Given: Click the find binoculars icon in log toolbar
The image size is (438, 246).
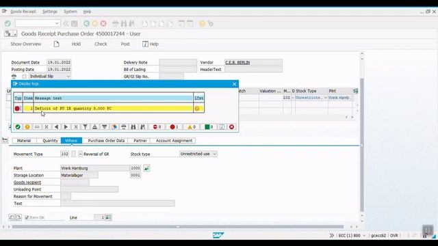Looking at the screenshot, I should 133,127.
